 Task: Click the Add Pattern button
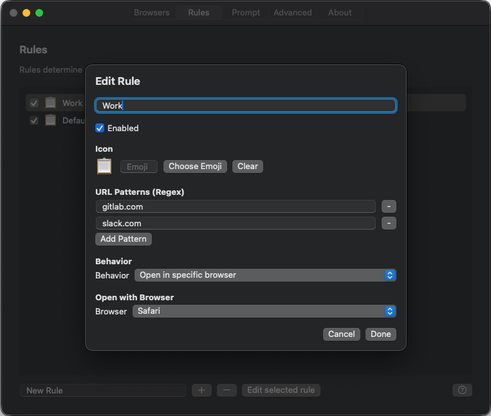tap(124, 239)
